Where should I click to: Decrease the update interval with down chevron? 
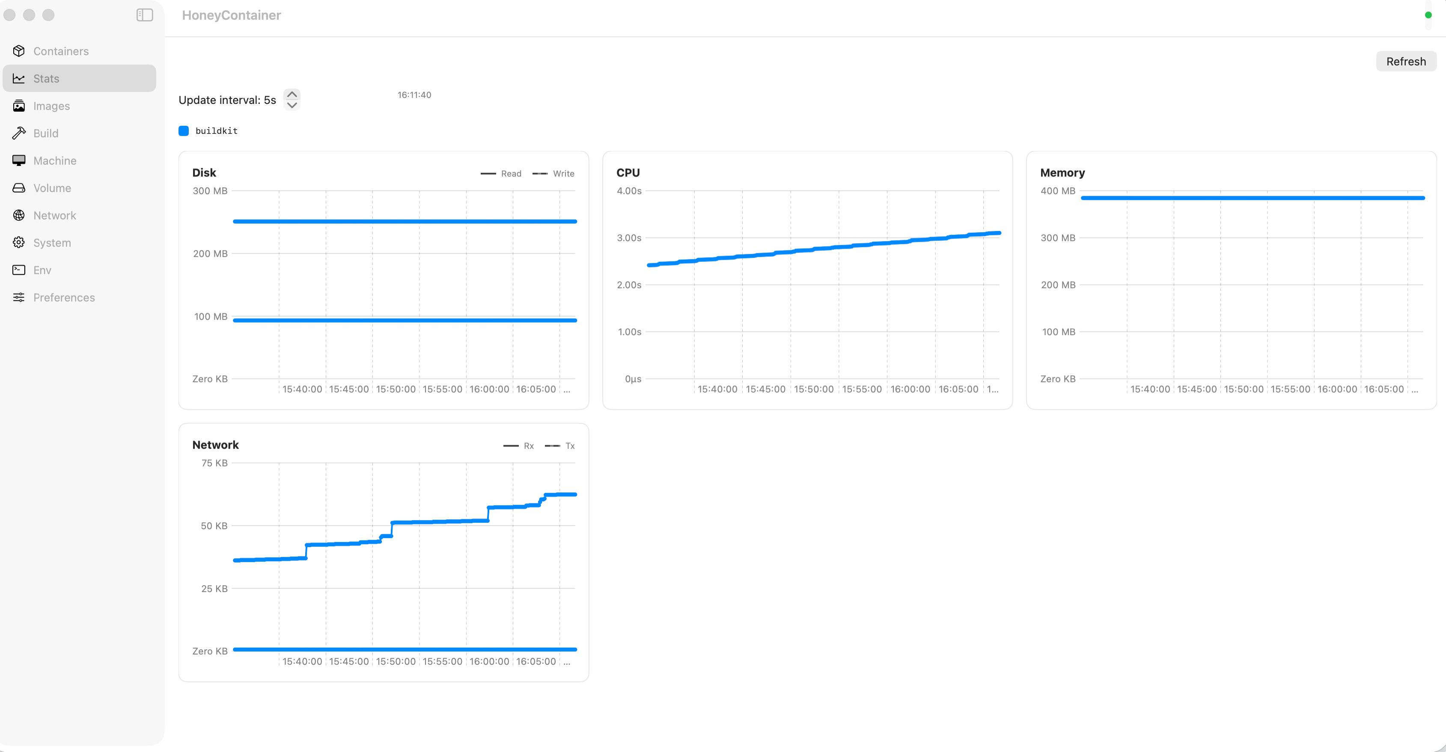pyautogui.click(x=292, y=105)
